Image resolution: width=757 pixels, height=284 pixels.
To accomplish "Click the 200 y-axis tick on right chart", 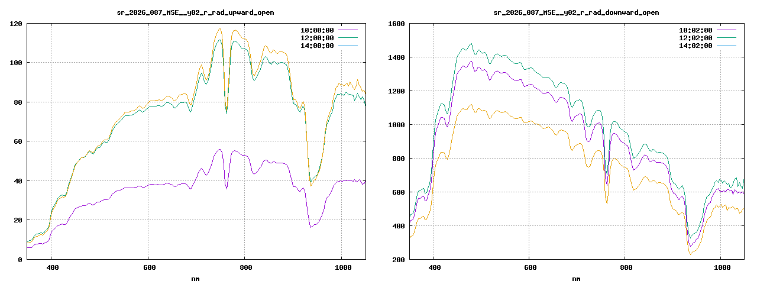I will click(397, 260).
